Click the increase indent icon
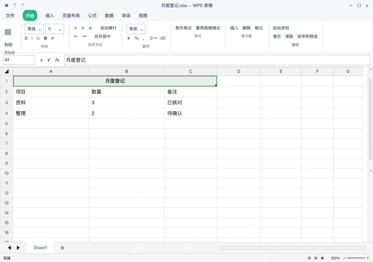 pos(84,36)
